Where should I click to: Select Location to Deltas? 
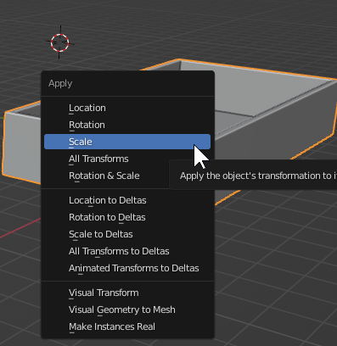click(x=127, y=200)
